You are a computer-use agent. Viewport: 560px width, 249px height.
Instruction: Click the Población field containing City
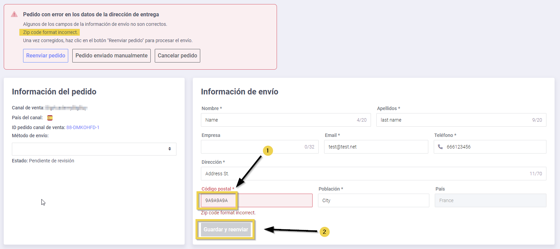pos(373,200)
